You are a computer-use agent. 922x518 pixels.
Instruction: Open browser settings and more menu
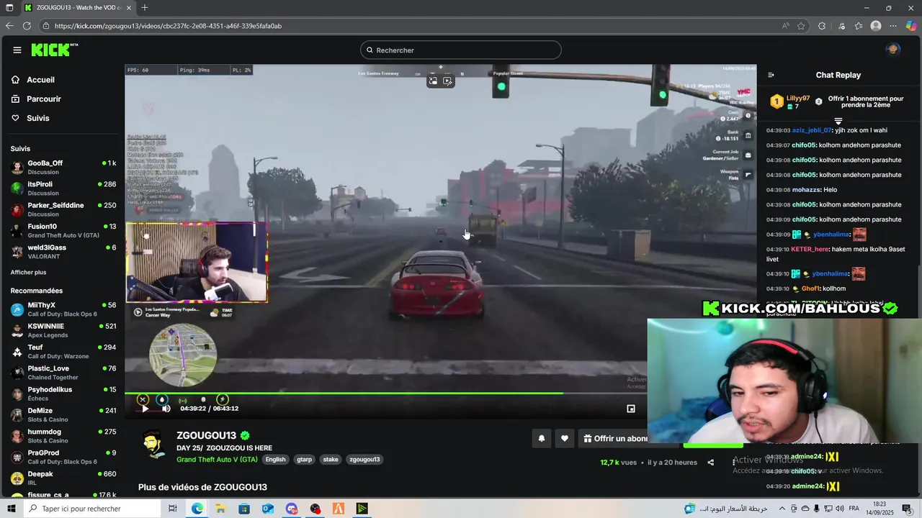[x=894, y=26]
